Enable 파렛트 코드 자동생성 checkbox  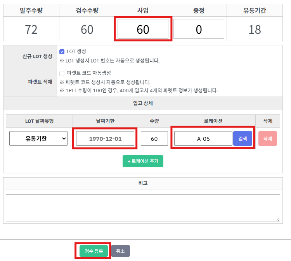pyautogui.click(x=62, y=73)
